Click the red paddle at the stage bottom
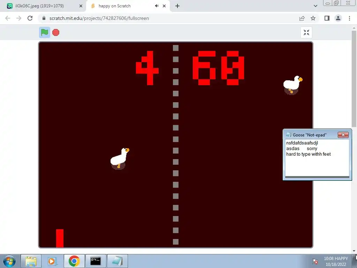357x268 pixels. point(60,238)
